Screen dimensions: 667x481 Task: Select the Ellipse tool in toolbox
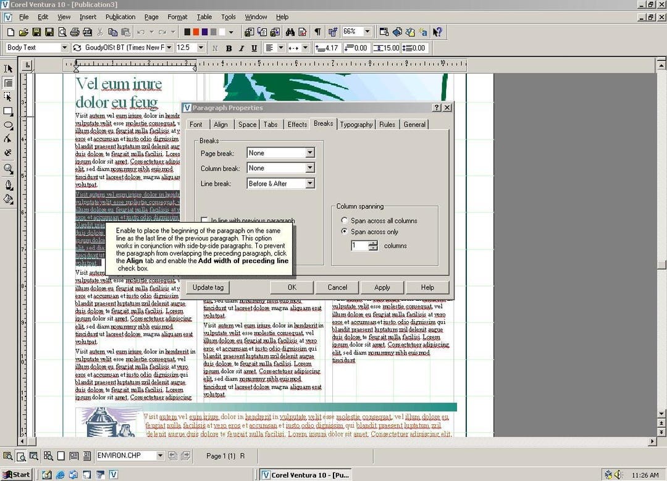(x=8, y=125)
